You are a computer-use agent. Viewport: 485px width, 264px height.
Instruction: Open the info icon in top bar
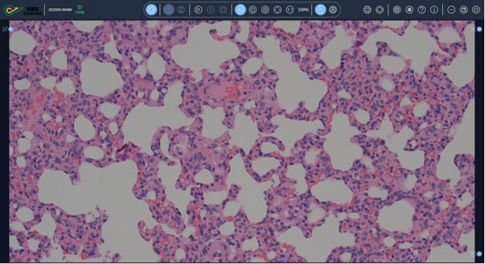(x=434, y=10)
